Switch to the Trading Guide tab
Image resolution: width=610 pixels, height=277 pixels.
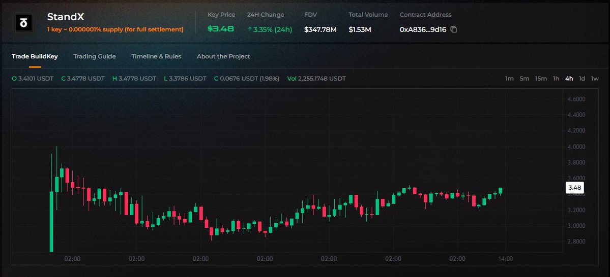[95, 56]
